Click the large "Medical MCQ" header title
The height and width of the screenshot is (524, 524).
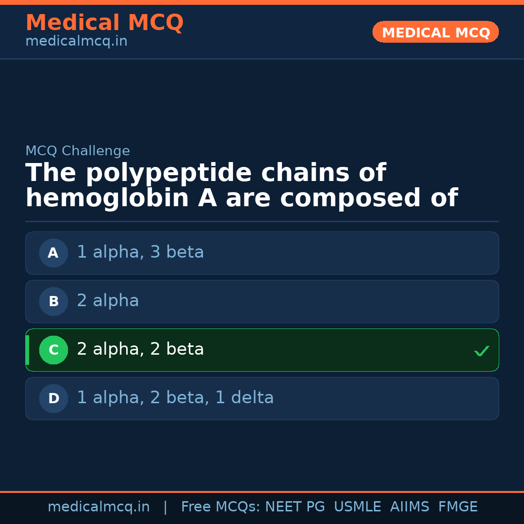coord(104,23)
